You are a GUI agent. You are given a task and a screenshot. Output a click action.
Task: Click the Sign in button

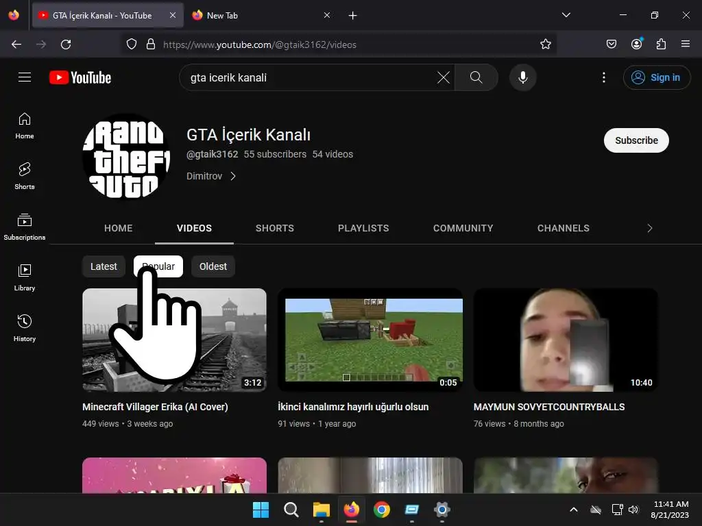pyautogui.click(x=657, y=77)
